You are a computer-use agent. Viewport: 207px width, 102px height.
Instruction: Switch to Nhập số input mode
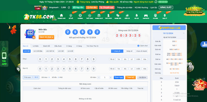(x=129, y=51)
